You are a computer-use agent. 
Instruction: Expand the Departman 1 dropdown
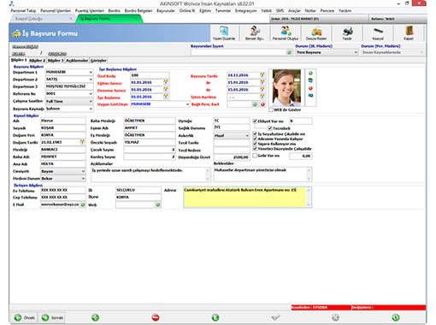91,72
